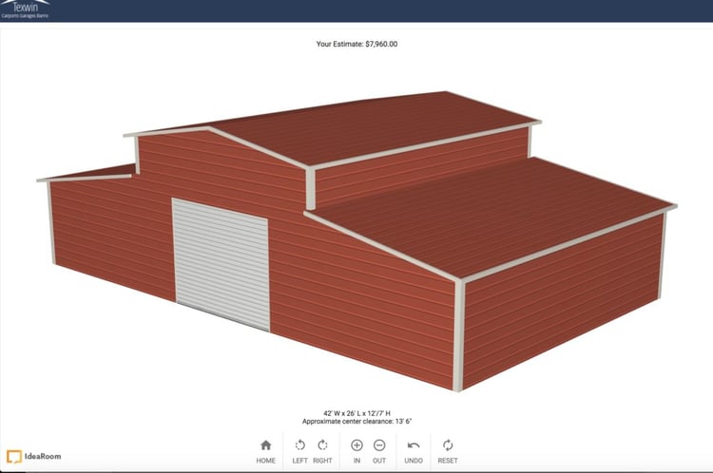This screenshot has width=713, height=473.
Task: Zoom out with the minus icon
Action: tap(379, 445)
